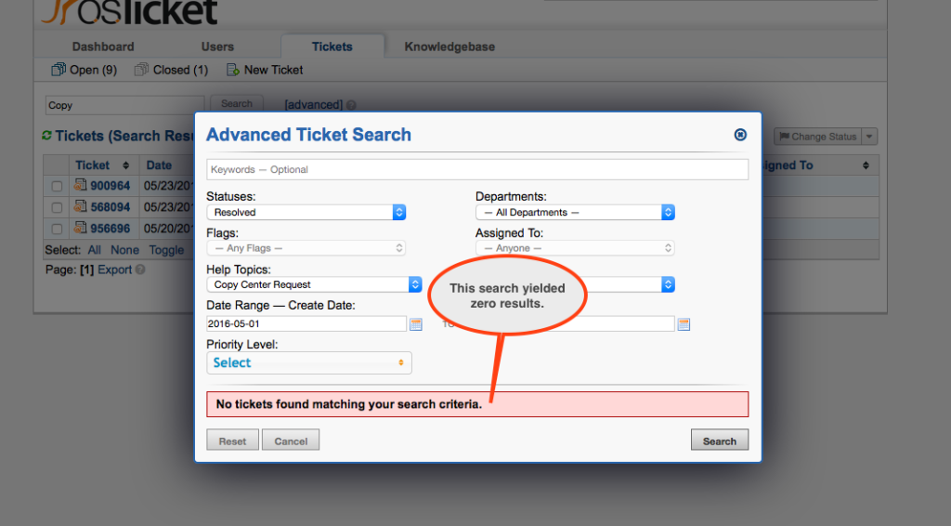This screenshot has height=526, width=951.
Task: Focus the Keywords Optional input field
Action: [477, 169]
